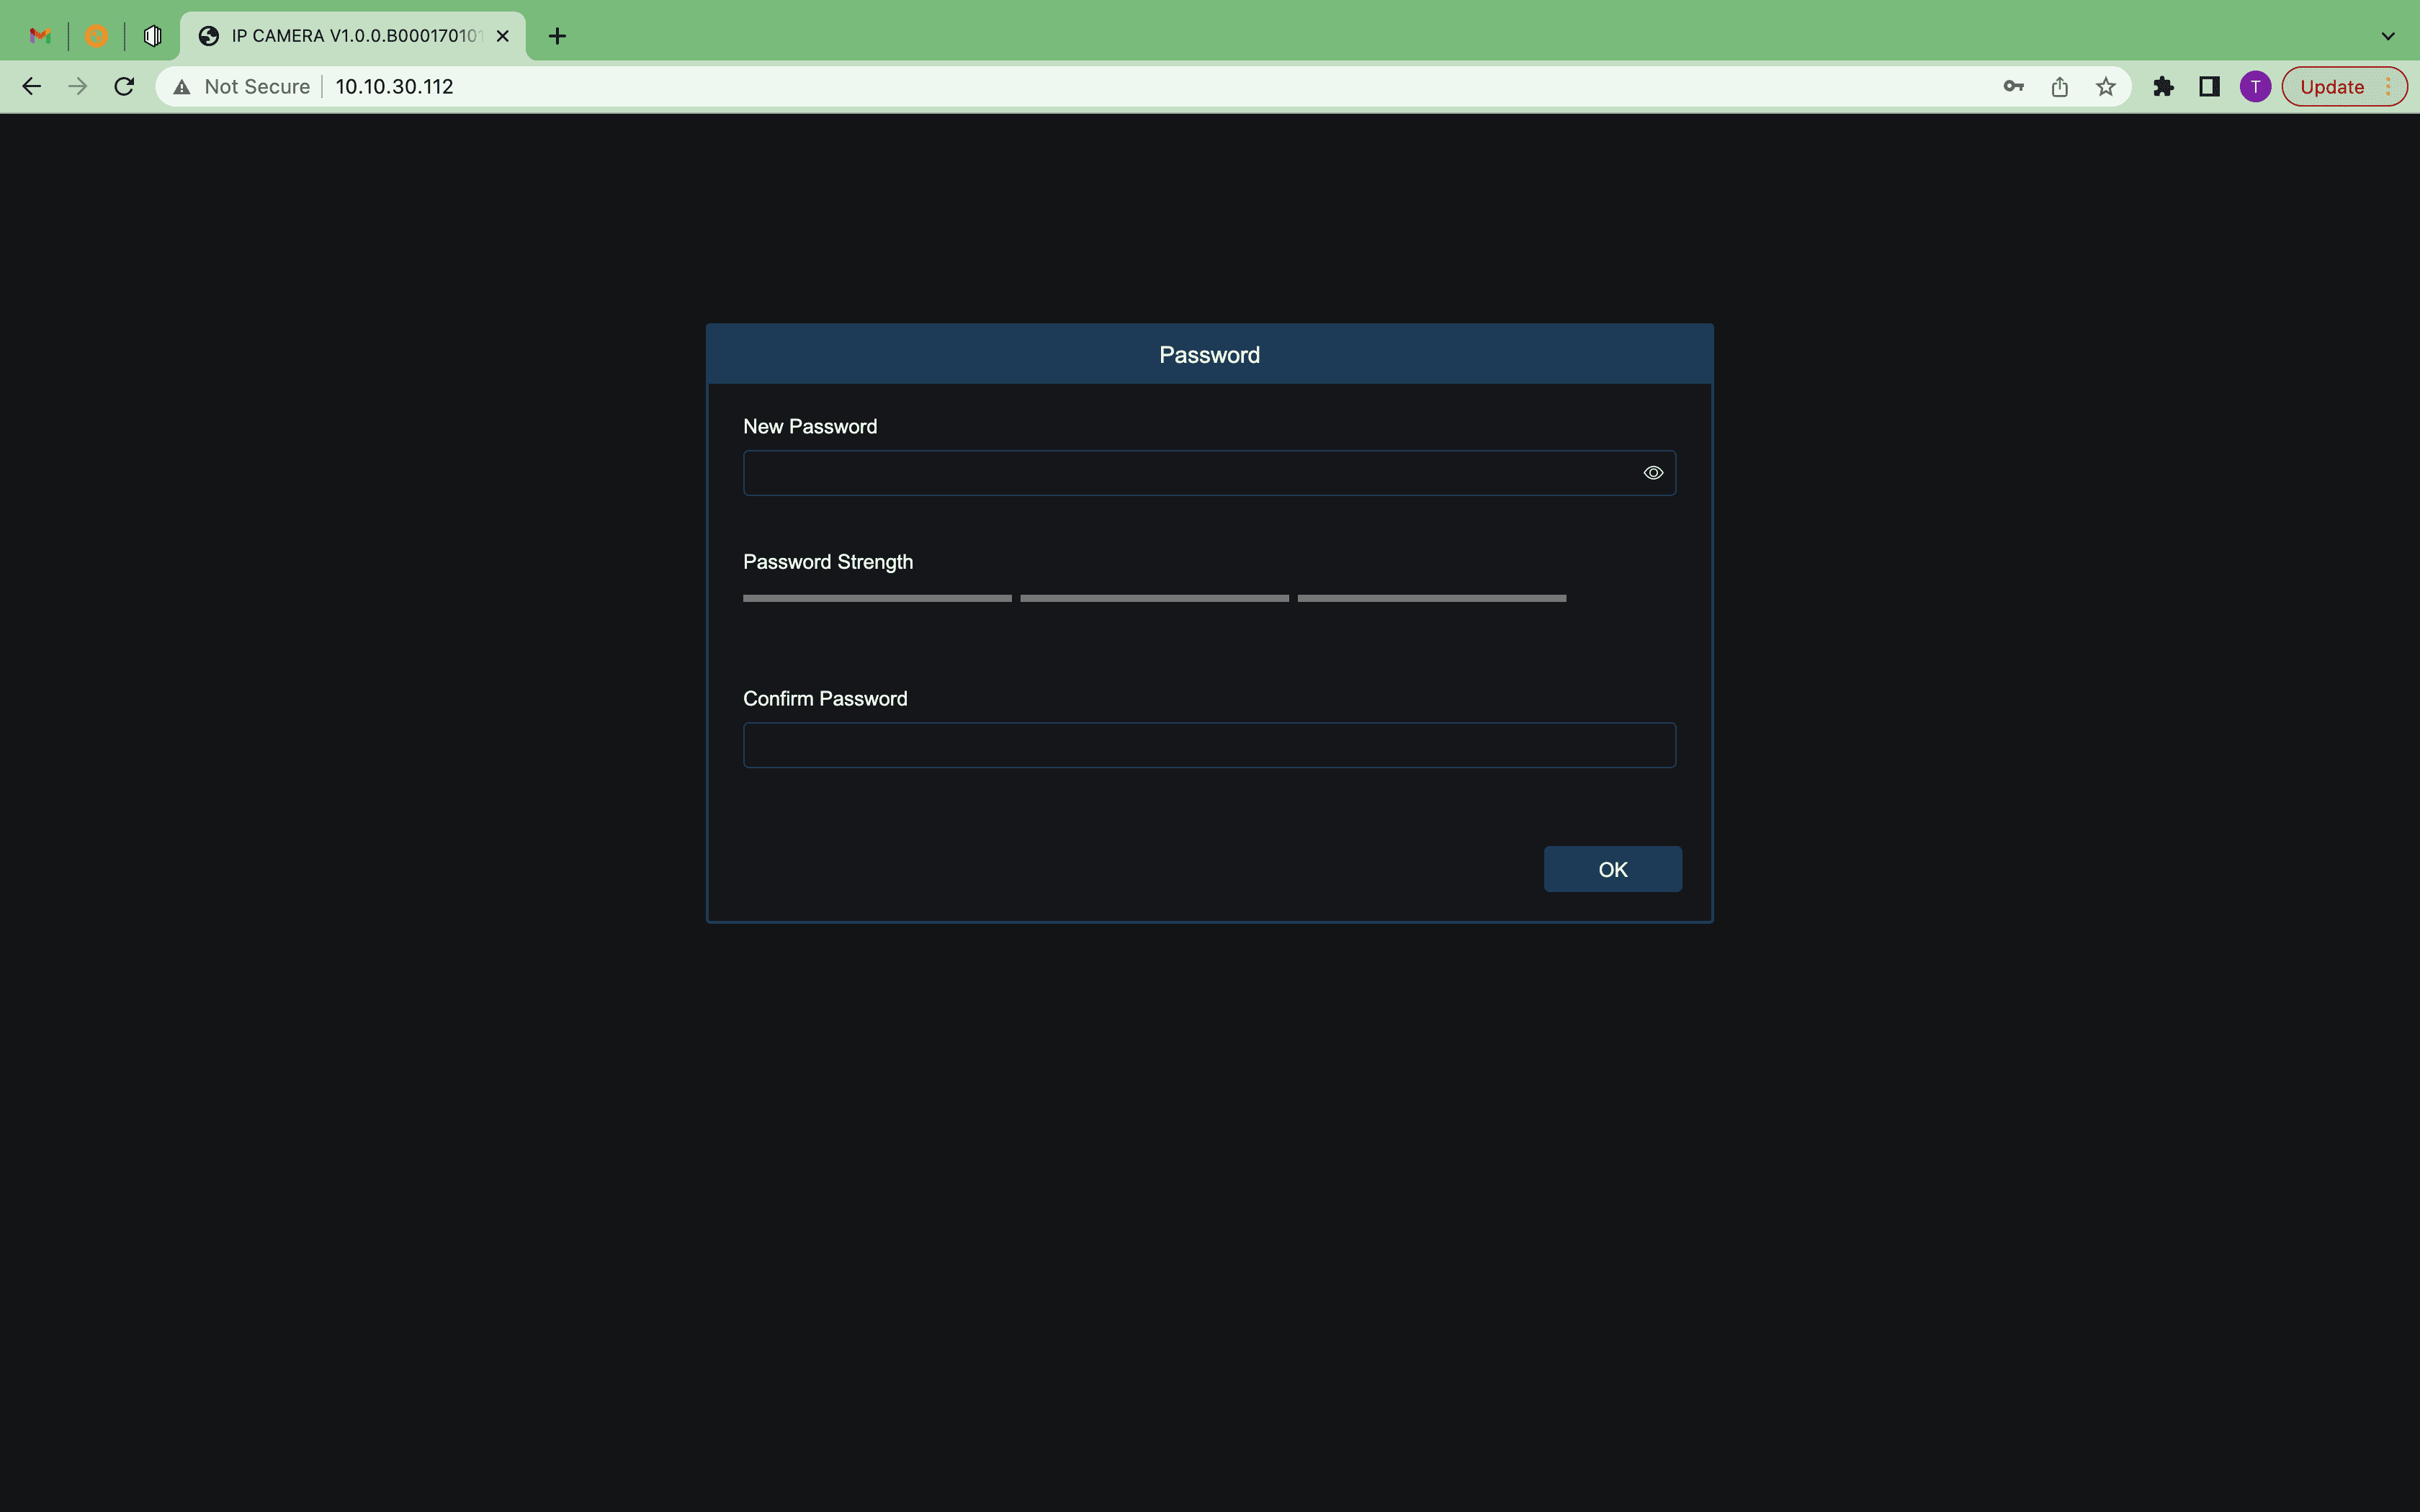Open saved passwords key icon
This screenshot has height=1512, width=2420.
tap(2013, 87)
